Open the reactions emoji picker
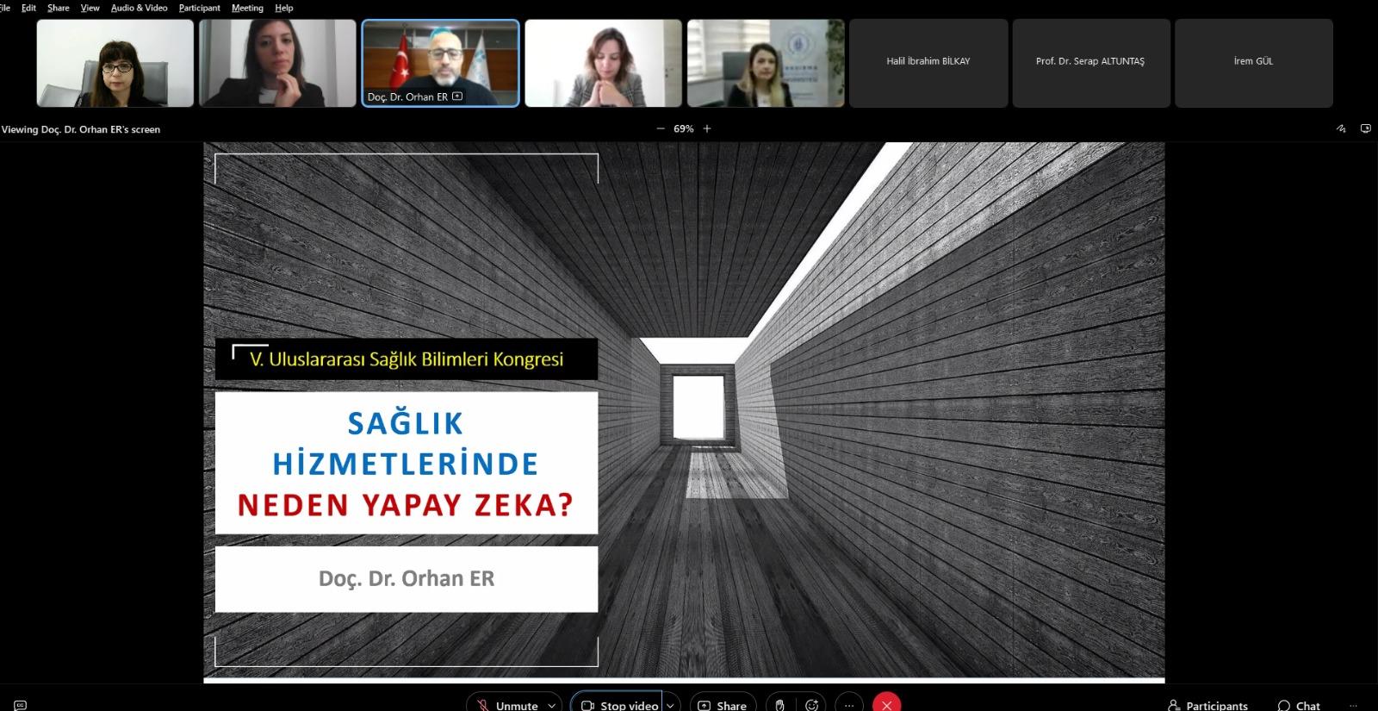Viewport: 1378px width, 711px height. pos(811,705)
